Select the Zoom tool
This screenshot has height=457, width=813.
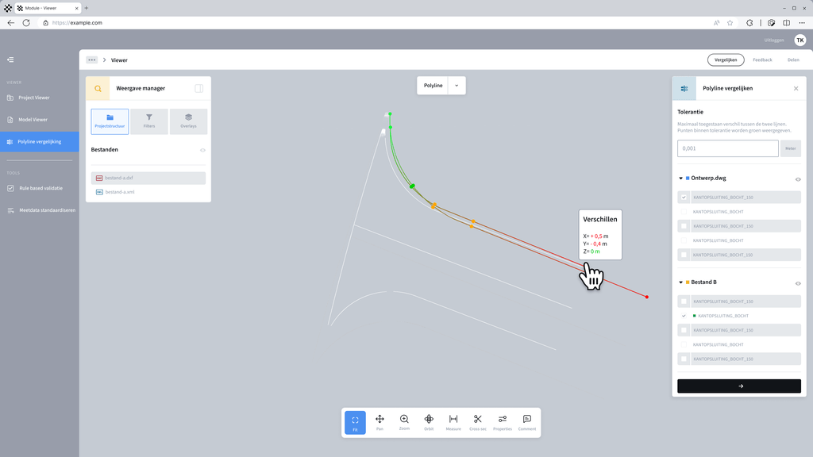404,422
